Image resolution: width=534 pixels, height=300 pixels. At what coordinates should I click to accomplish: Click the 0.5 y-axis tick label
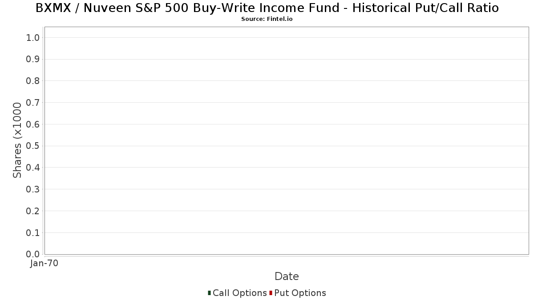(33, 146)
